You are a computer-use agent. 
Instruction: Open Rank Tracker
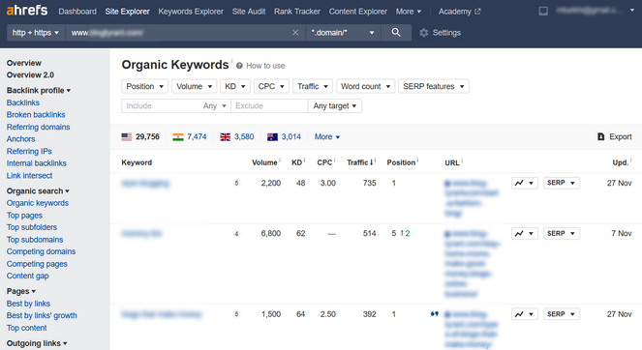coord(297,12)
